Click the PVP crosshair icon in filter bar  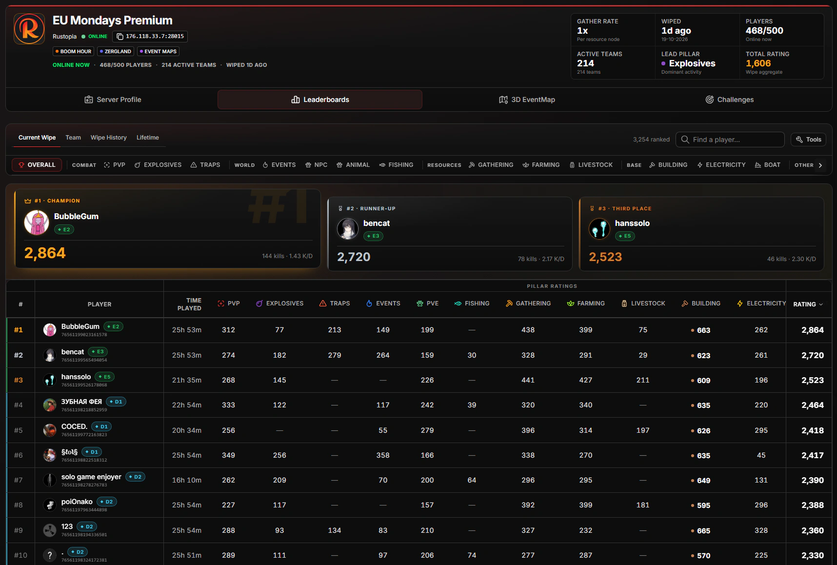click(107, 165)
